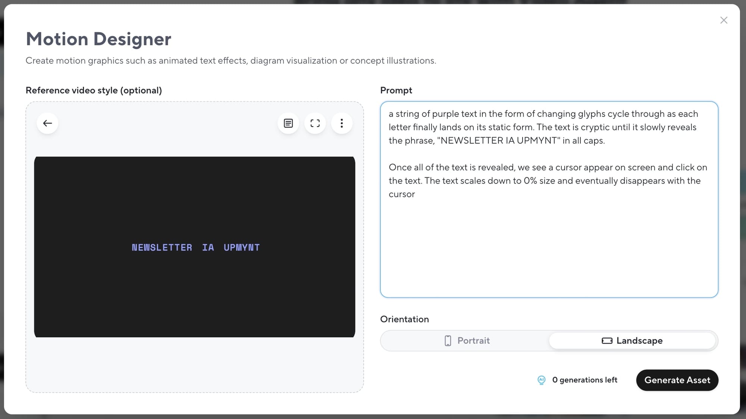
Task: Open the script/notes icon above the video
Action: (288, 123)
